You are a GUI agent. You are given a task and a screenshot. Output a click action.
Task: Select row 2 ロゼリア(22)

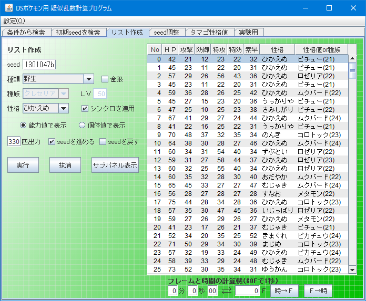(x=248, y=76)
